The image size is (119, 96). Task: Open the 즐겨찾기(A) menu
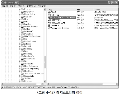pos(31,6)
